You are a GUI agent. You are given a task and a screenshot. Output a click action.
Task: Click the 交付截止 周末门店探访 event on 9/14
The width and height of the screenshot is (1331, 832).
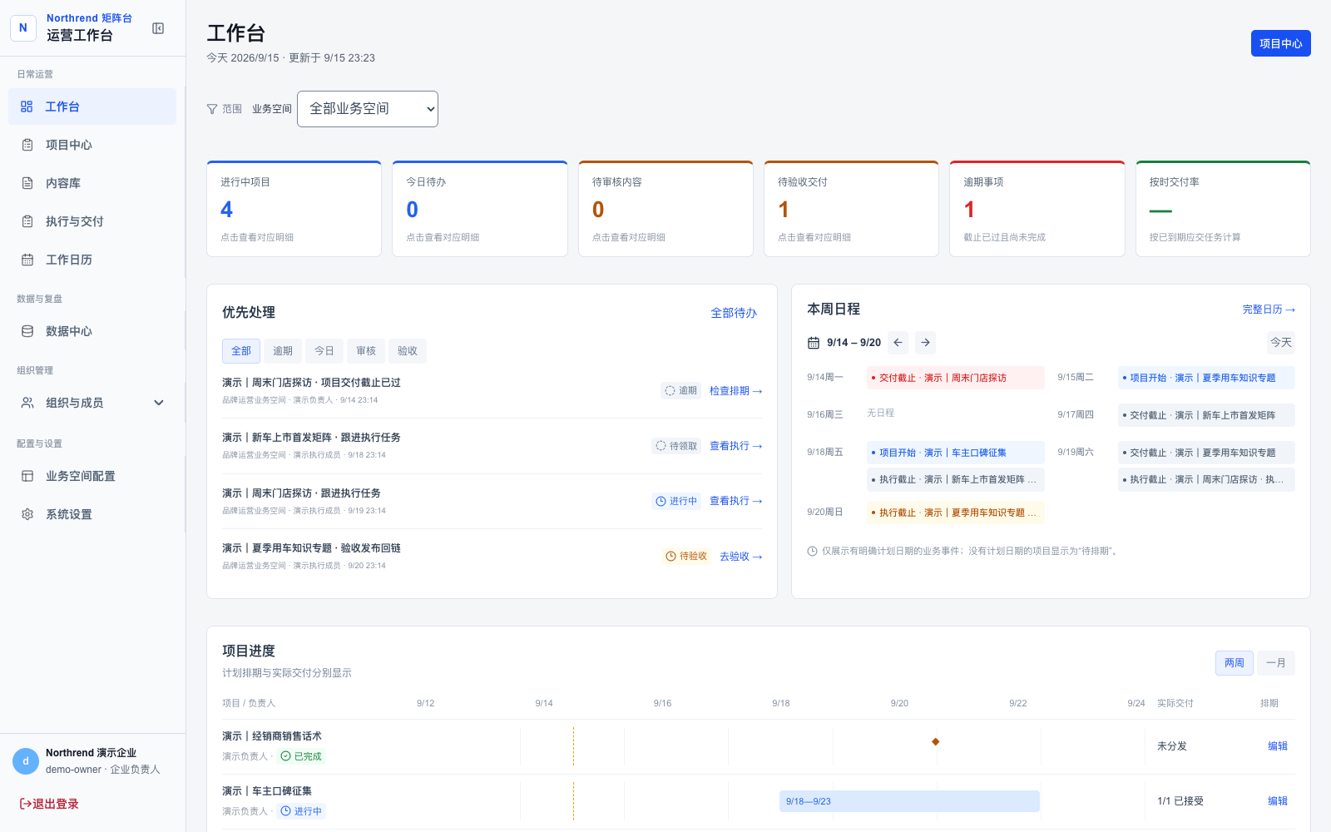click(956, 378)
